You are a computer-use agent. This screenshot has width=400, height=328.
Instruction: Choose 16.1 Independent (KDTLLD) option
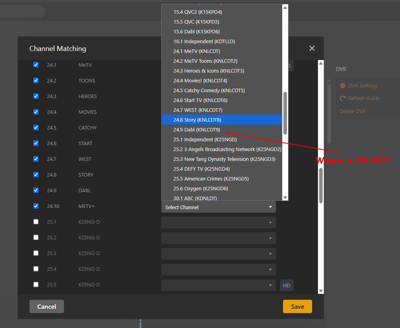[x=222, y=41]
